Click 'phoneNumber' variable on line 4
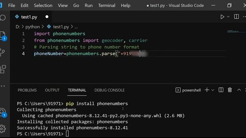246x138 pixels. pos(49,54)
